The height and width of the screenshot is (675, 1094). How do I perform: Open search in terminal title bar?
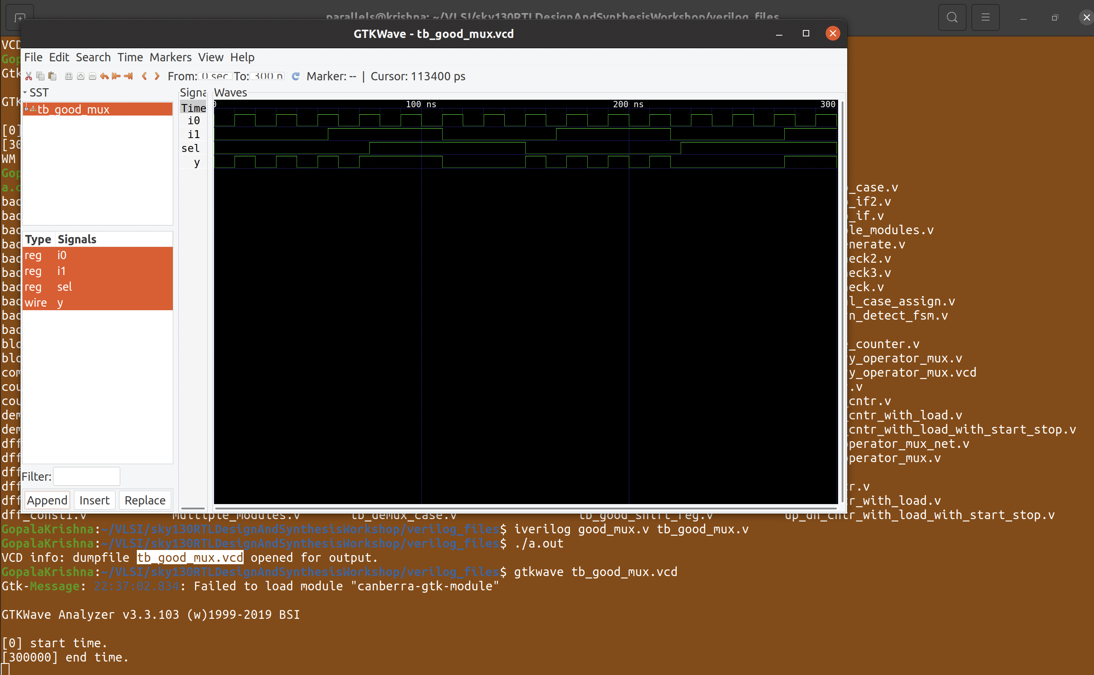click(x=952, y=17)
